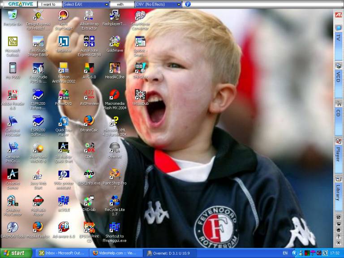
Task: Open the Mozilla Firefox desktop icon
Action: tap(38, 227)
